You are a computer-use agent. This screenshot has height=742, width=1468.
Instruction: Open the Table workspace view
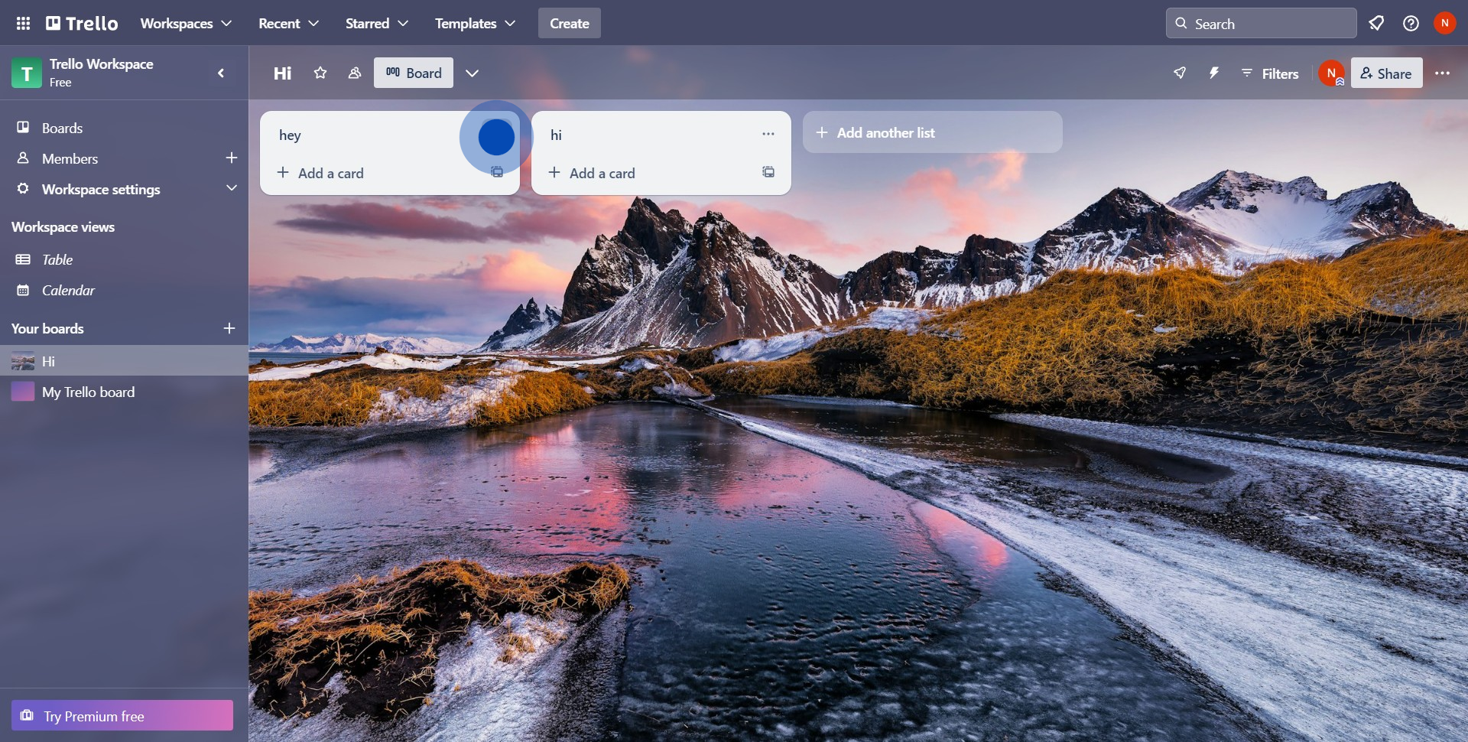coord(57,260)
